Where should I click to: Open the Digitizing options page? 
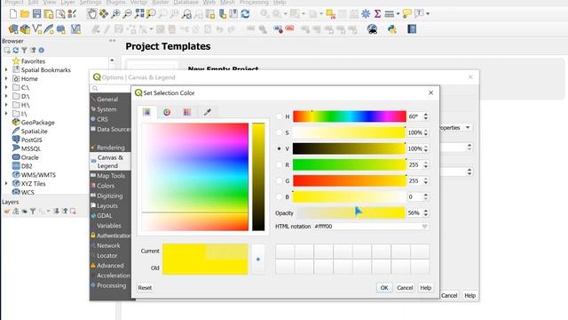pos(110,196)
